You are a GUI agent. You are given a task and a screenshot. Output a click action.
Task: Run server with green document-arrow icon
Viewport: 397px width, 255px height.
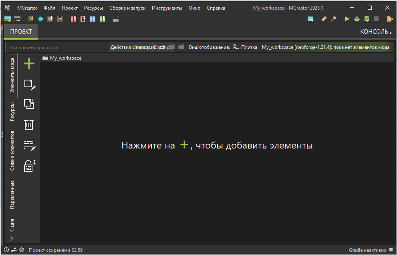[367, 19]
